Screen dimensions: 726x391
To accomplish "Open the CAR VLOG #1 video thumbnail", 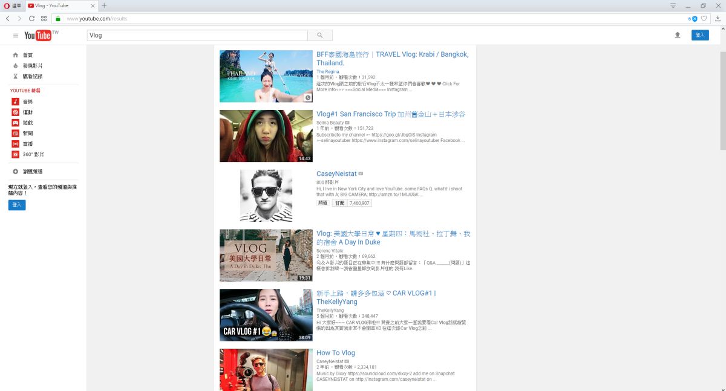I will coord(266,315).
